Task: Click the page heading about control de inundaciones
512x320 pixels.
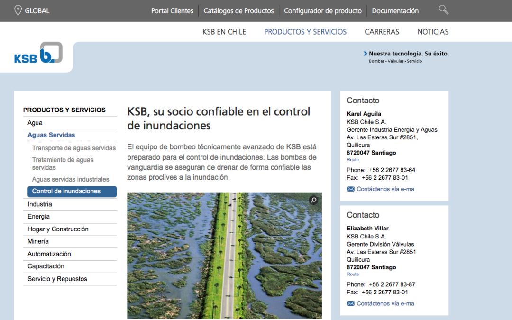Action: coord(219,118)
